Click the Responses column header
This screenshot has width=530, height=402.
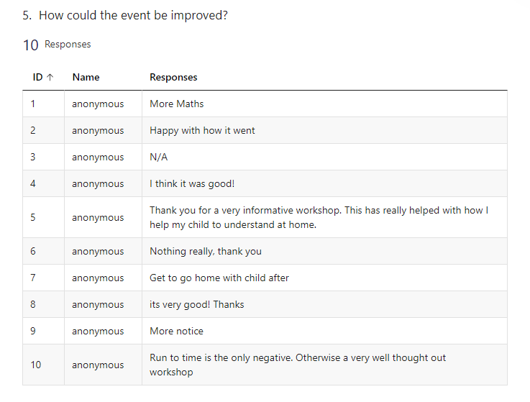173,78
